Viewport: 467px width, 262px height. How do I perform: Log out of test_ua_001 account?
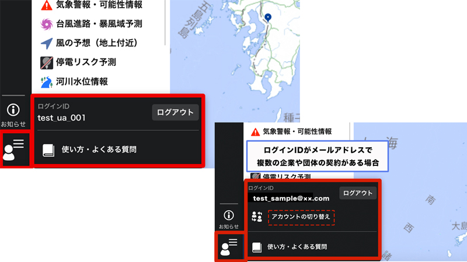[175, 112]
